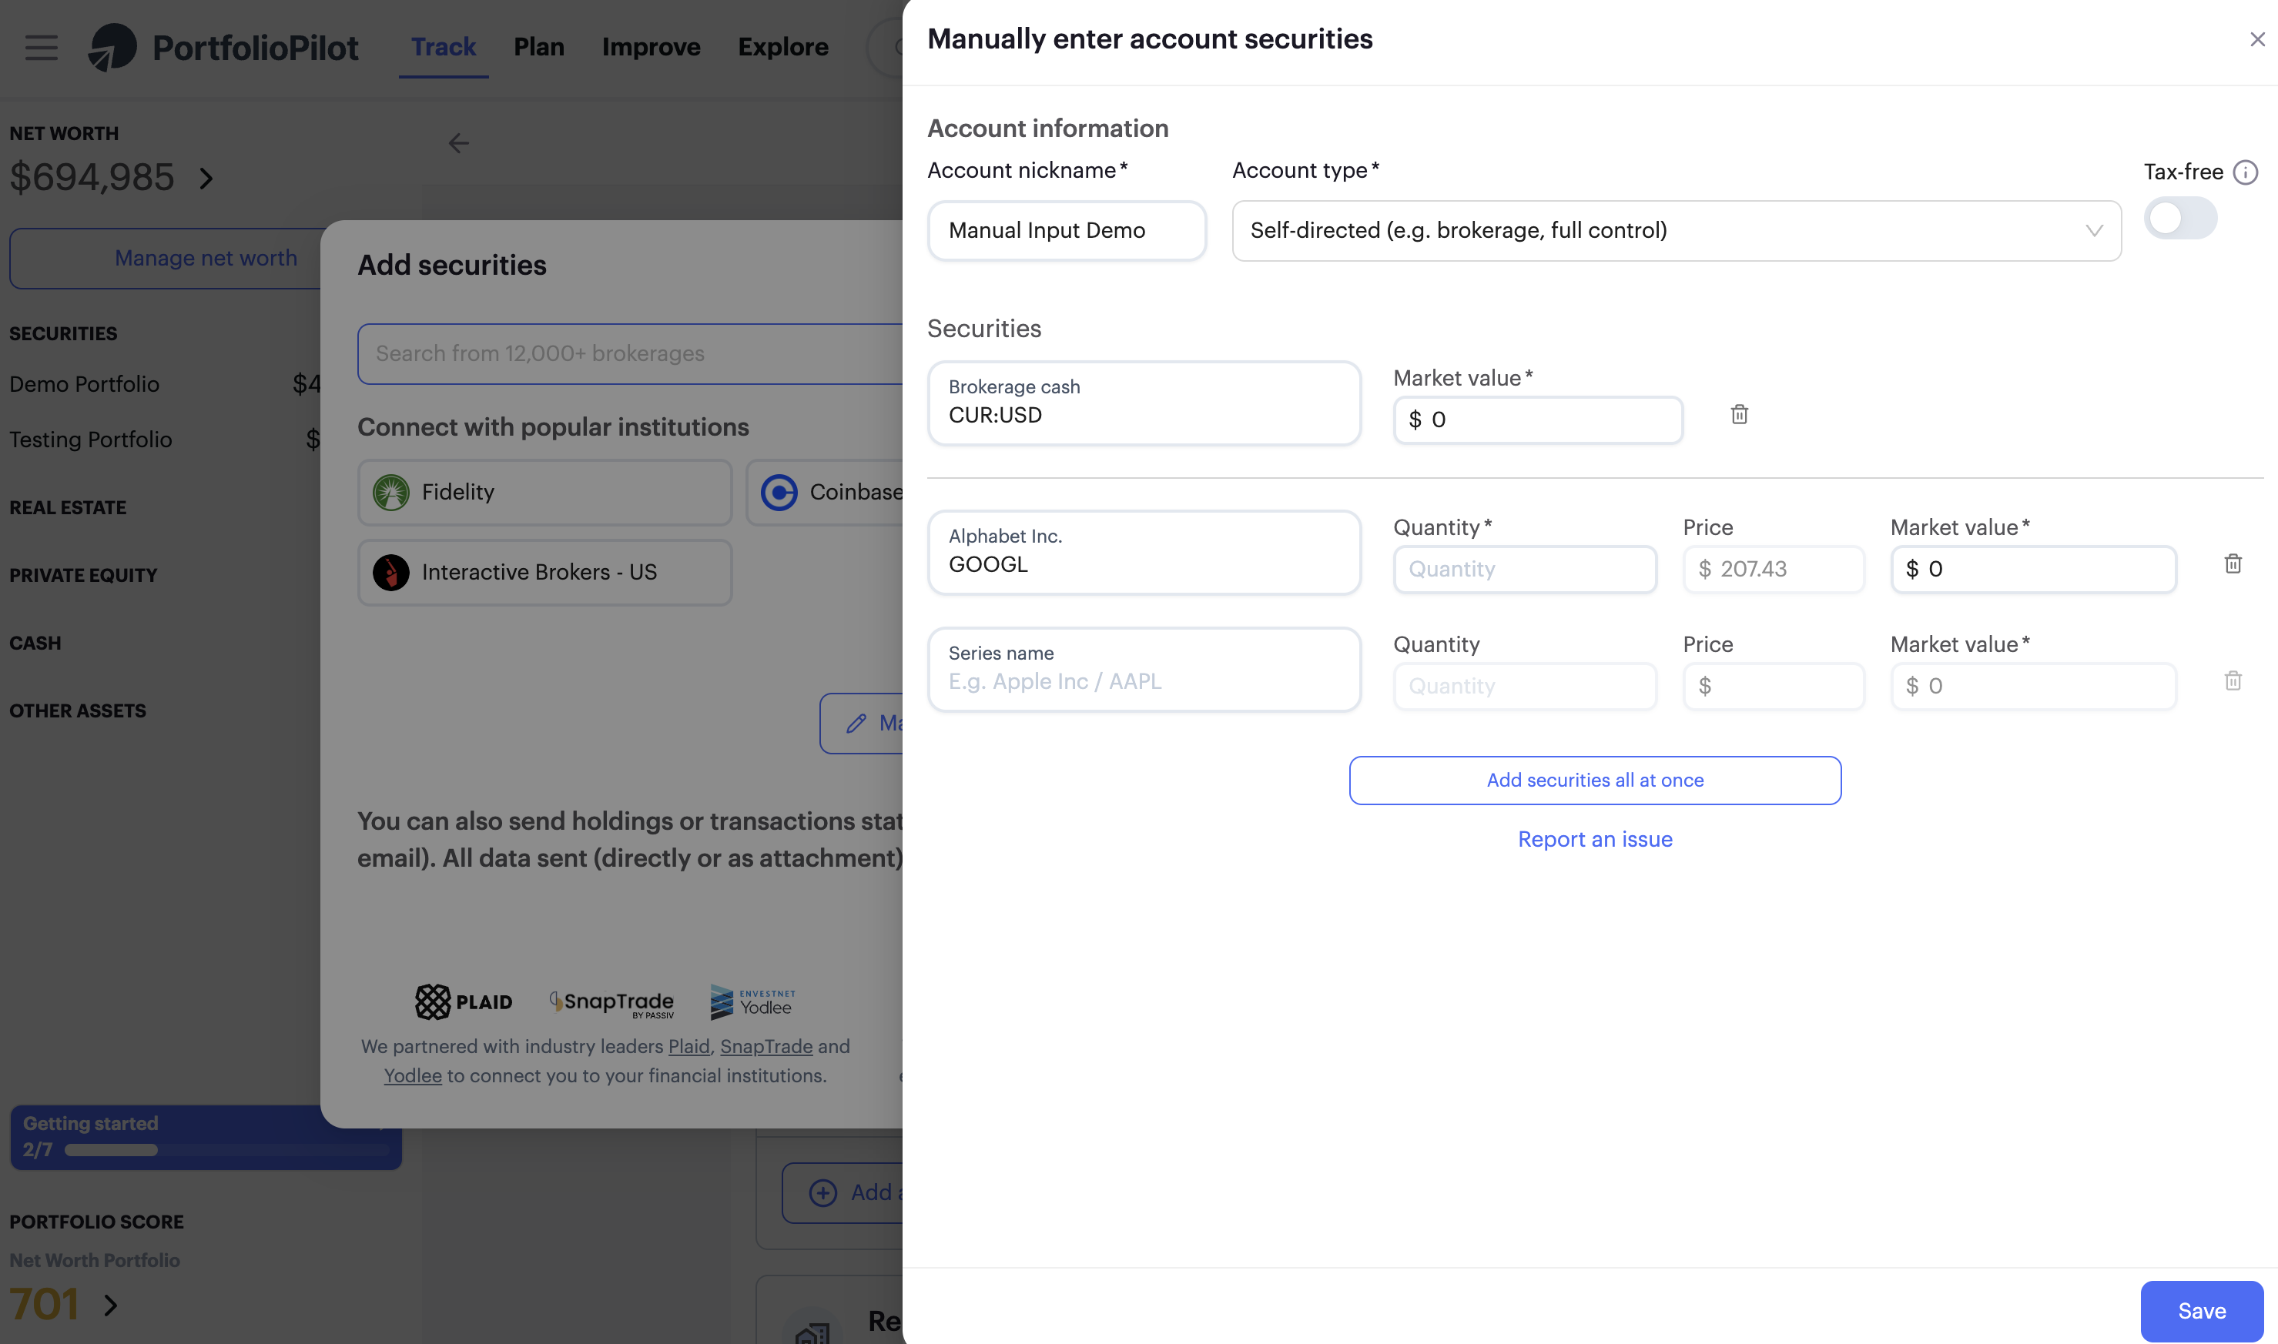
Task: Click the Net Worth Portfolio label
Action: [x=94, y=1260]
